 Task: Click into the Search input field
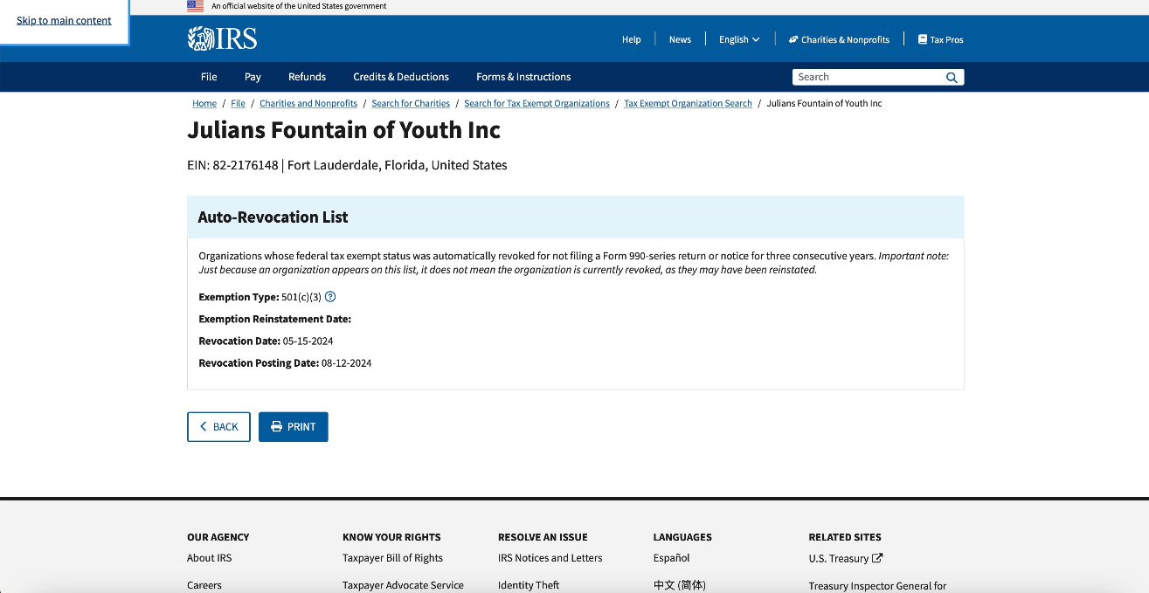coord(869,78)
